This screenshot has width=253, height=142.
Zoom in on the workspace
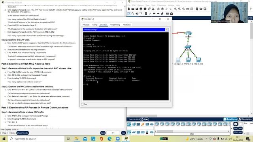click(176, 9)
